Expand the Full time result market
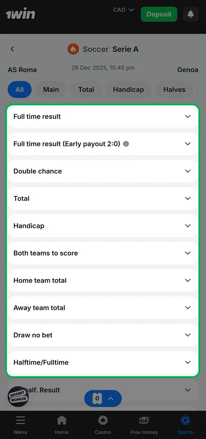The height and width of the screenshot is (439, 206). tap(103, 116)
